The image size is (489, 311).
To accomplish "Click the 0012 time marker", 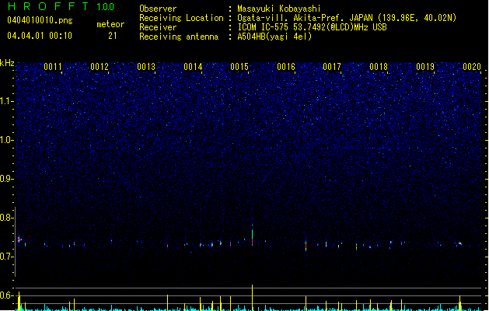I will tap(100, 67).
